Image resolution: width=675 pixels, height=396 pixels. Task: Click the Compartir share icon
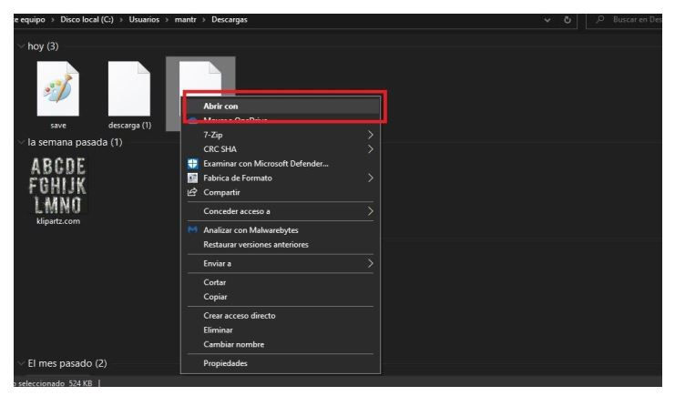(192, 192)
